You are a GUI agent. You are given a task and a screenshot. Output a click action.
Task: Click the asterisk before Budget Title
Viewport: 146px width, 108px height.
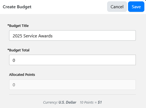[8, 25]
